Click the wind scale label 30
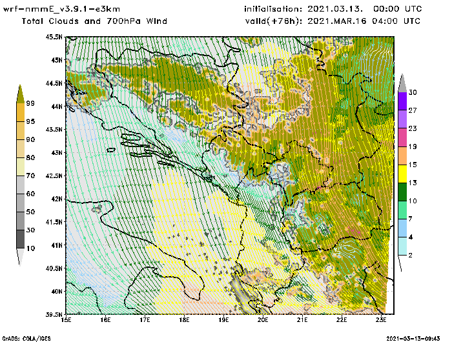Viewport: 452px width, 342px height. (413, 92)
